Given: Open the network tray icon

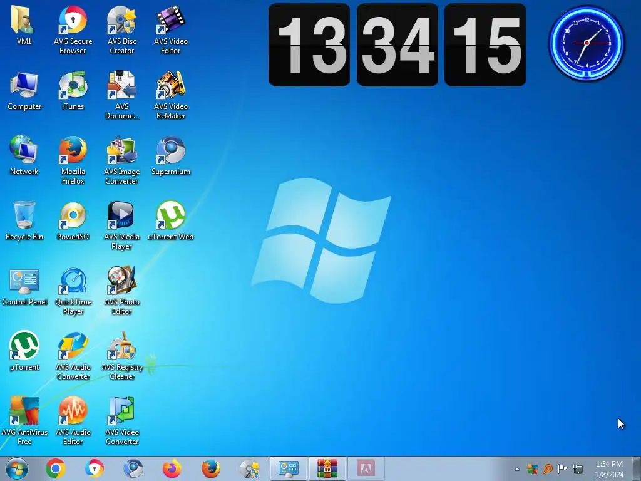Looking at the screenshot, I should click(578, 468).
